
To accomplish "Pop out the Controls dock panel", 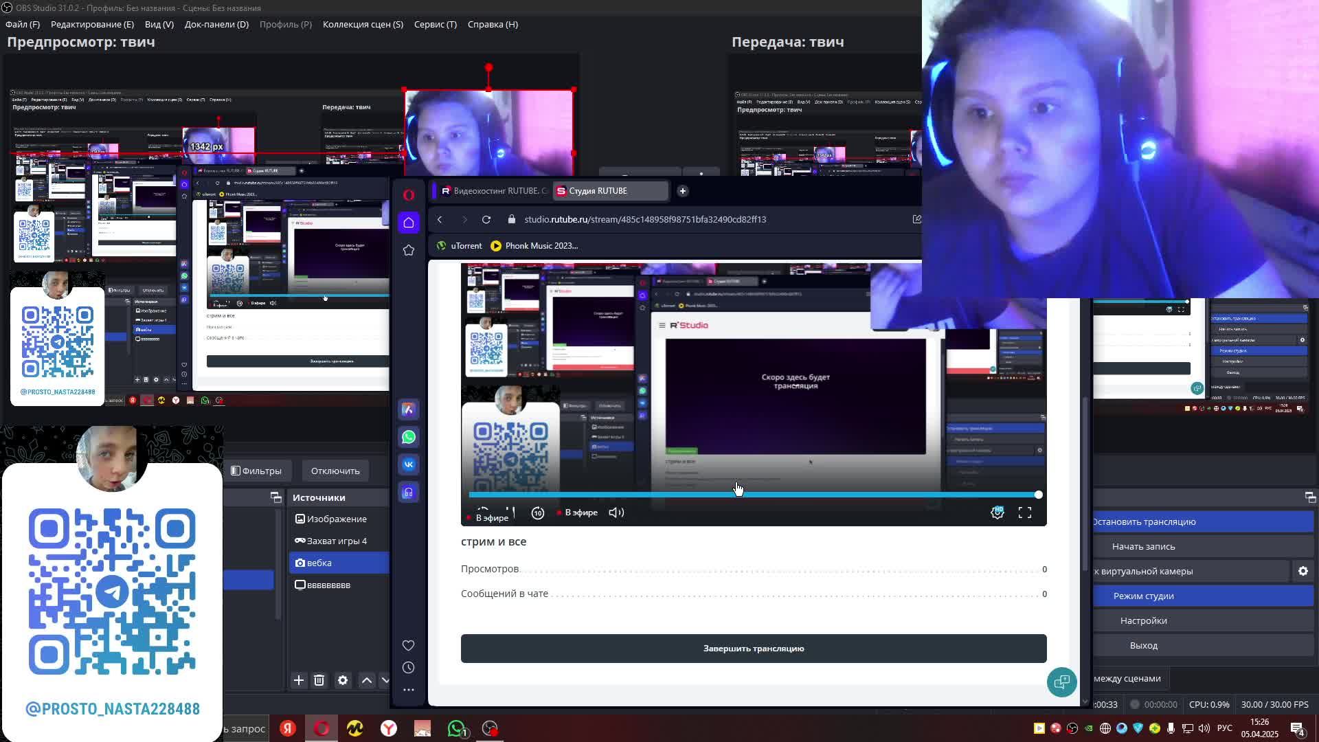I will tap(1310, 497).
